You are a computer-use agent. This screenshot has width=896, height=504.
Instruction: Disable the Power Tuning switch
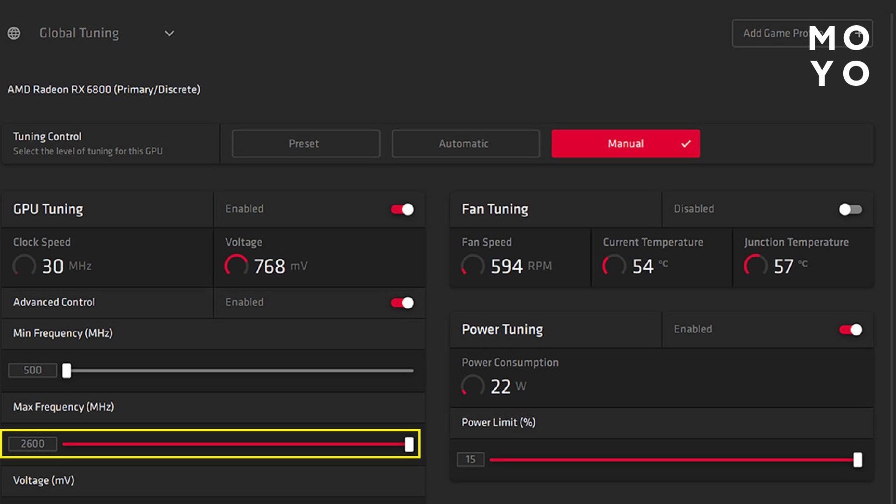[850, 330]
